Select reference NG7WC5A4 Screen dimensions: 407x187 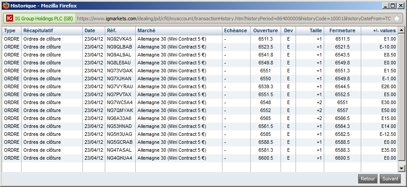click(x=119, y=102)
